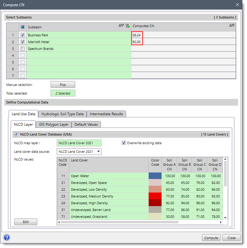This screenshot has height=248, width=247.
Task: Open the help question mark icon
Action: pos(6,238)
